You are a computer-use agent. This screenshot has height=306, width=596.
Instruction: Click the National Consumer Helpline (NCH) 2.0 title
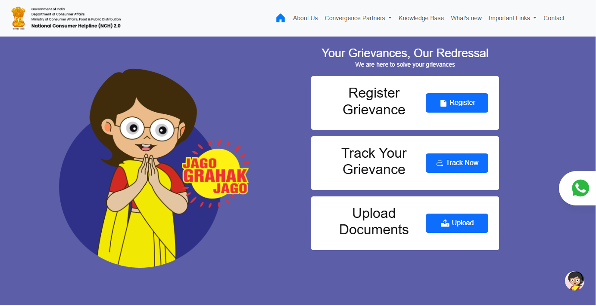click(76, 26)
